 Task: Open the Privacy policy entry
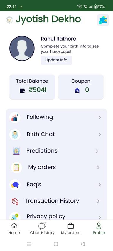tap(56, 216)
